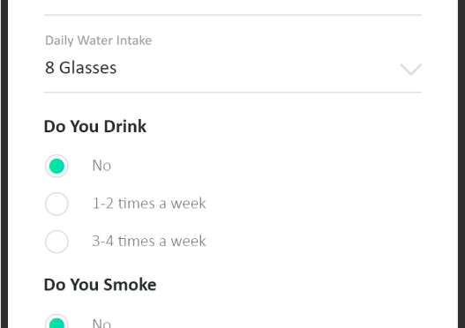Expand the Daily Water Intake chevron arrow
465x328 pixels.
pyautogui.click(x=410, y=70)
